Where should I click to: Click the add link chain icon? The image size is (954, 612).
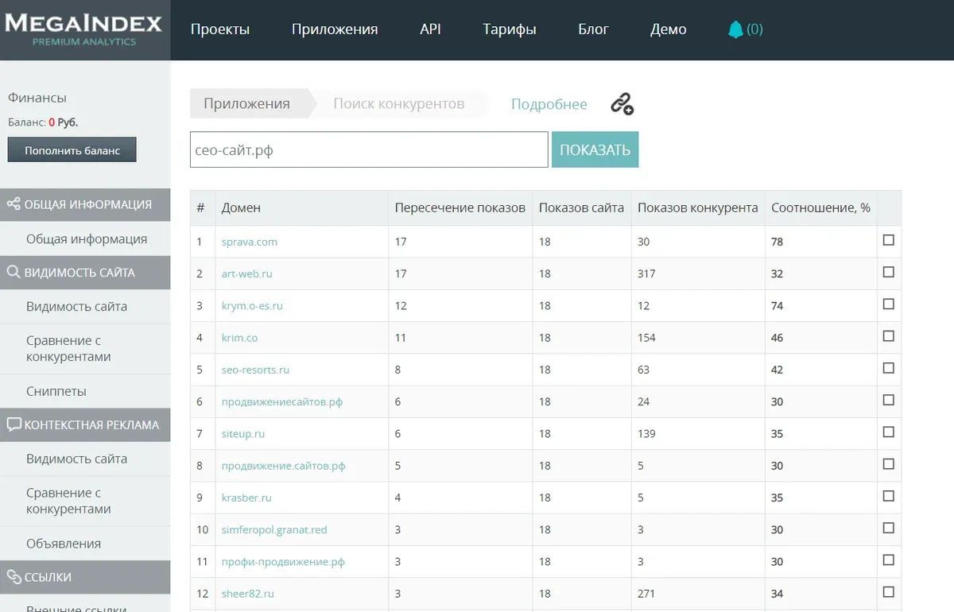[622, 104]
